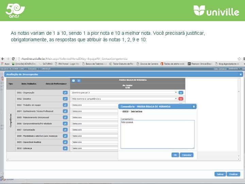
Task: Open details icon for 0002 - Iniciativa
Action: tap(65, 99)
